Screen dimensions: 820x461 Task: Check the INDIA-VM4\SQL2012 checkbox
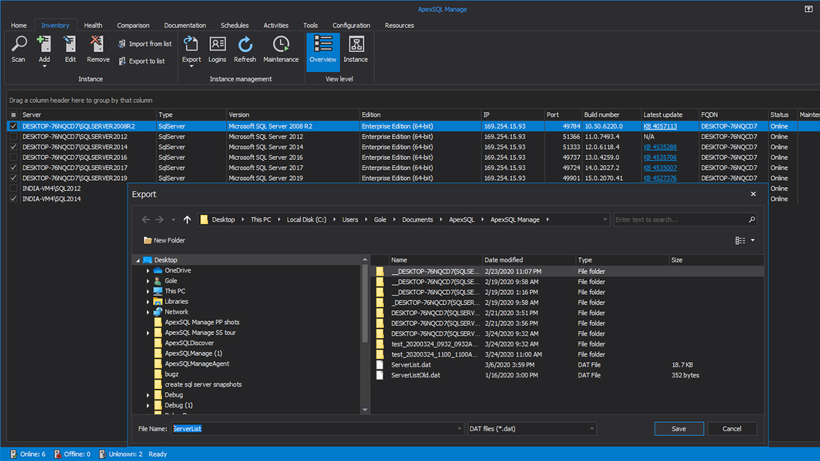pos(14,188)
